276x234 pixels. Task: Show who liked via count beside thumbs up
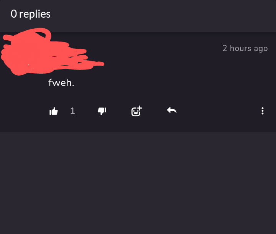(x=72, y=111)
